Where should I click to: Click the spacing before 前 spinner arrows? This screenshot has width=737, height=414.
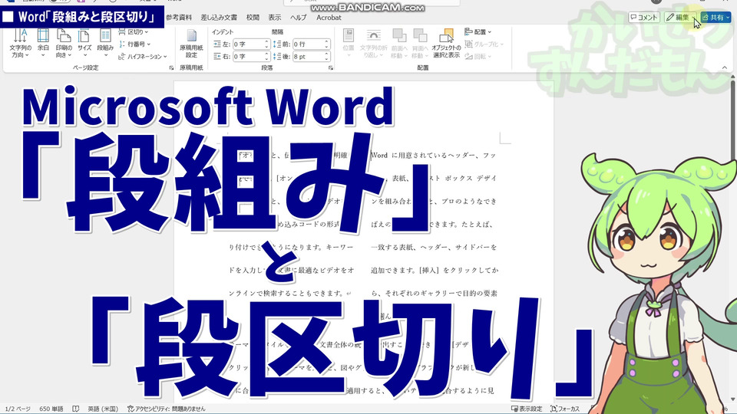pyautogui.click(x=327, y=44)
